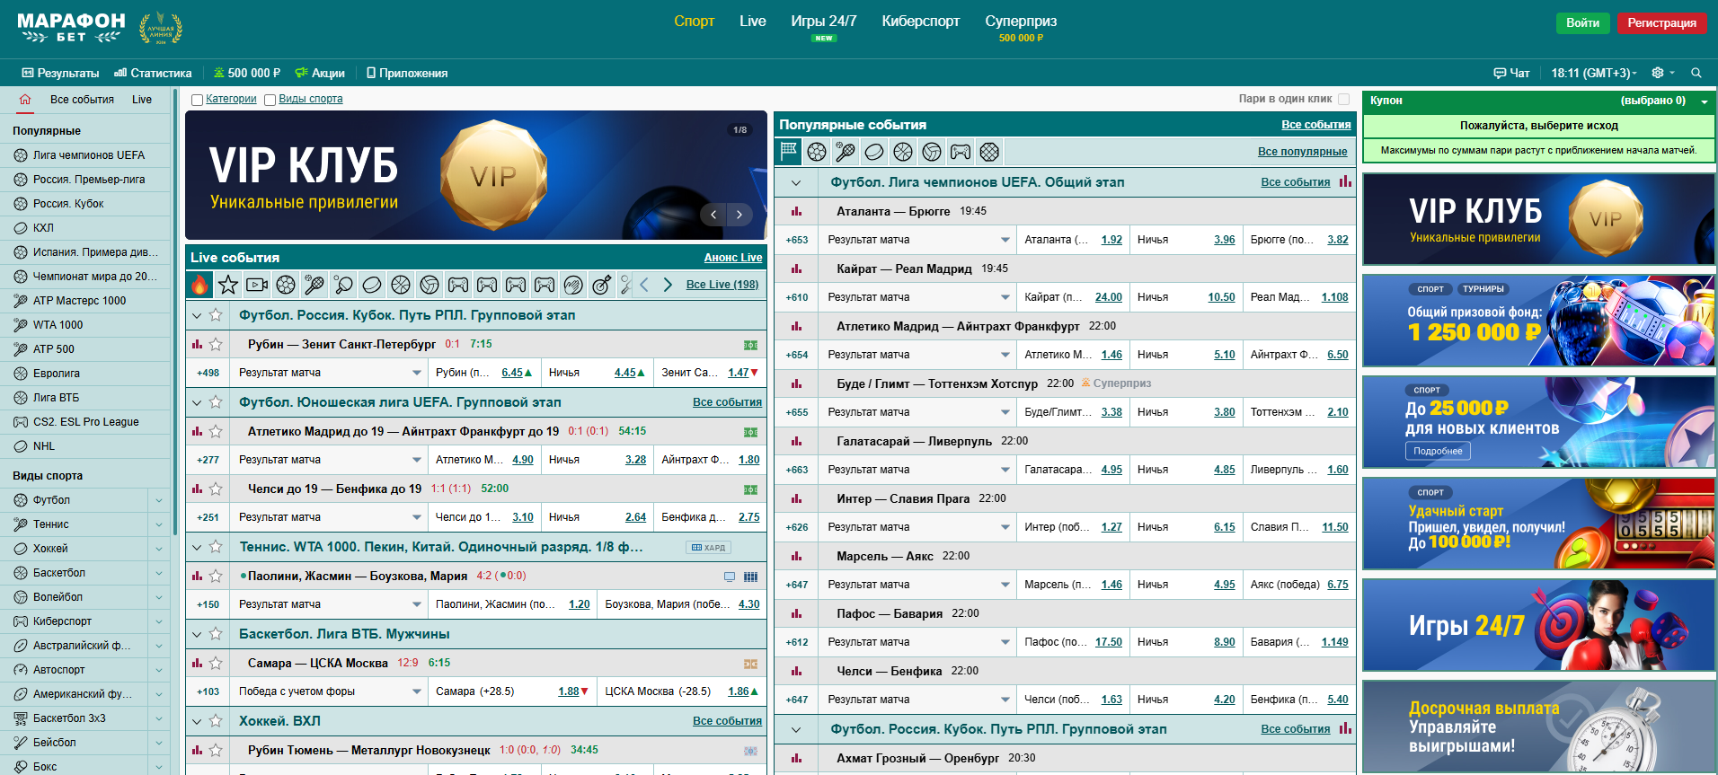
Task: Open the Все Live (198) link
Action: 722,285
